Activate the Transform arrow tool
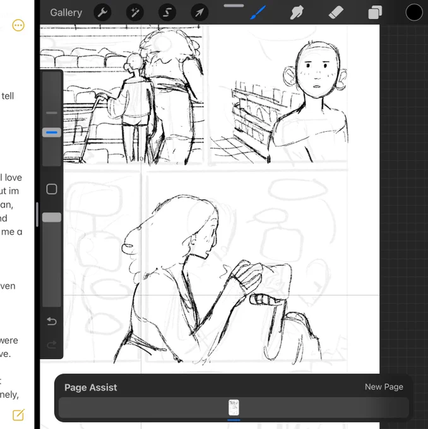 pyautogui.click(x=199, y=13)
